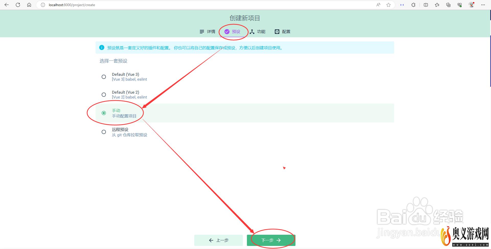The height and width of the screenshot is (249, 491).
Task: Select 远程预设 remote preset radio
Action: pos(104,132)
